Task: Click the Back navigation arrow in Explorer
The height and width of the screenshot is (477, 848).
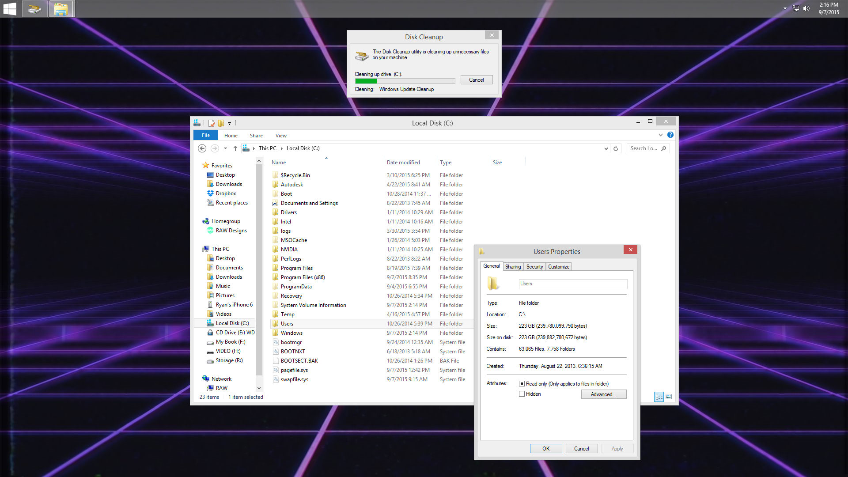Action: click(202, 148)
